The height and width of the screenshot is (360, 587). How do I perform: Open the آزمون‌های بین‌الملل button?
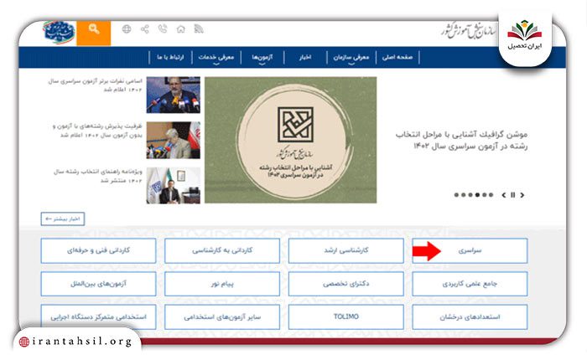(98, 284)
